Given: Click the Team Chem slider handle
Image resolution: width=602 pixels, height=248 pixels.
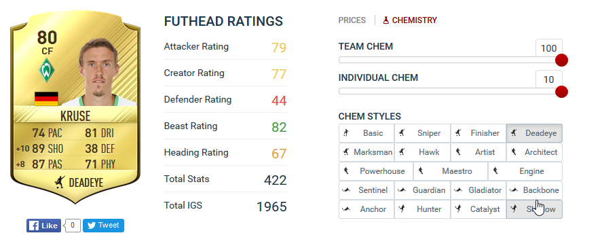Looking at the screenshot, I should tap(561, 60).
